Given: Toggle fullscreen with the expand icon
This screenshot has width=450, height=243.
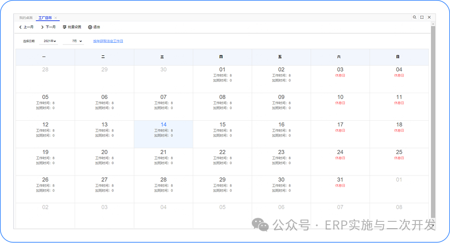Looking at the screenshot, I should 422,18.
